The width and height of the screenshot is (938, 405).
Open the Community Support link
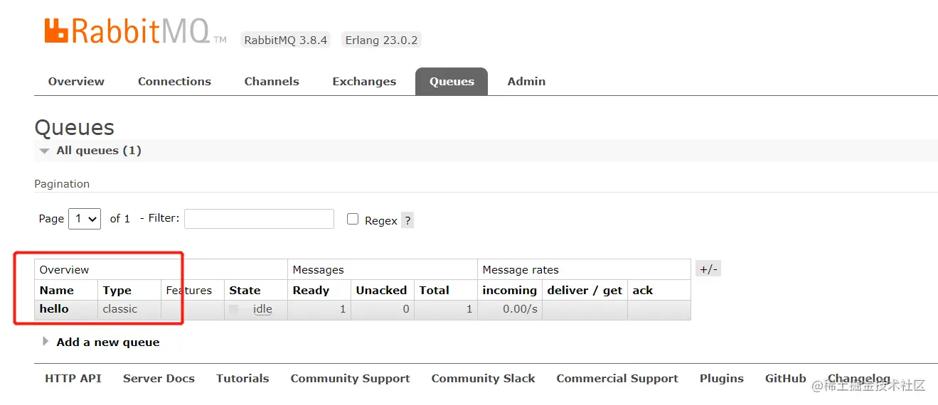[350, 379]
